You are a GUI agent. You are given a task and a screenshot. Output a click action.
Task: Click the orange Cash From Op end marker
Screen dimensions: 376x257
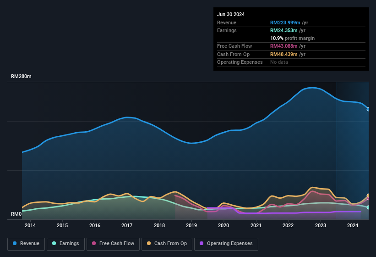tap(368, 196)
